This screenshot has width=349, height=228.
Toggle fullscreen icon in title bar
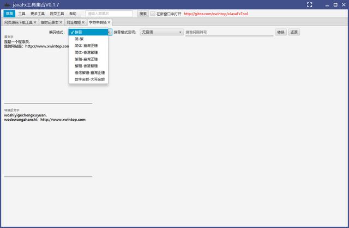point(309,5)
